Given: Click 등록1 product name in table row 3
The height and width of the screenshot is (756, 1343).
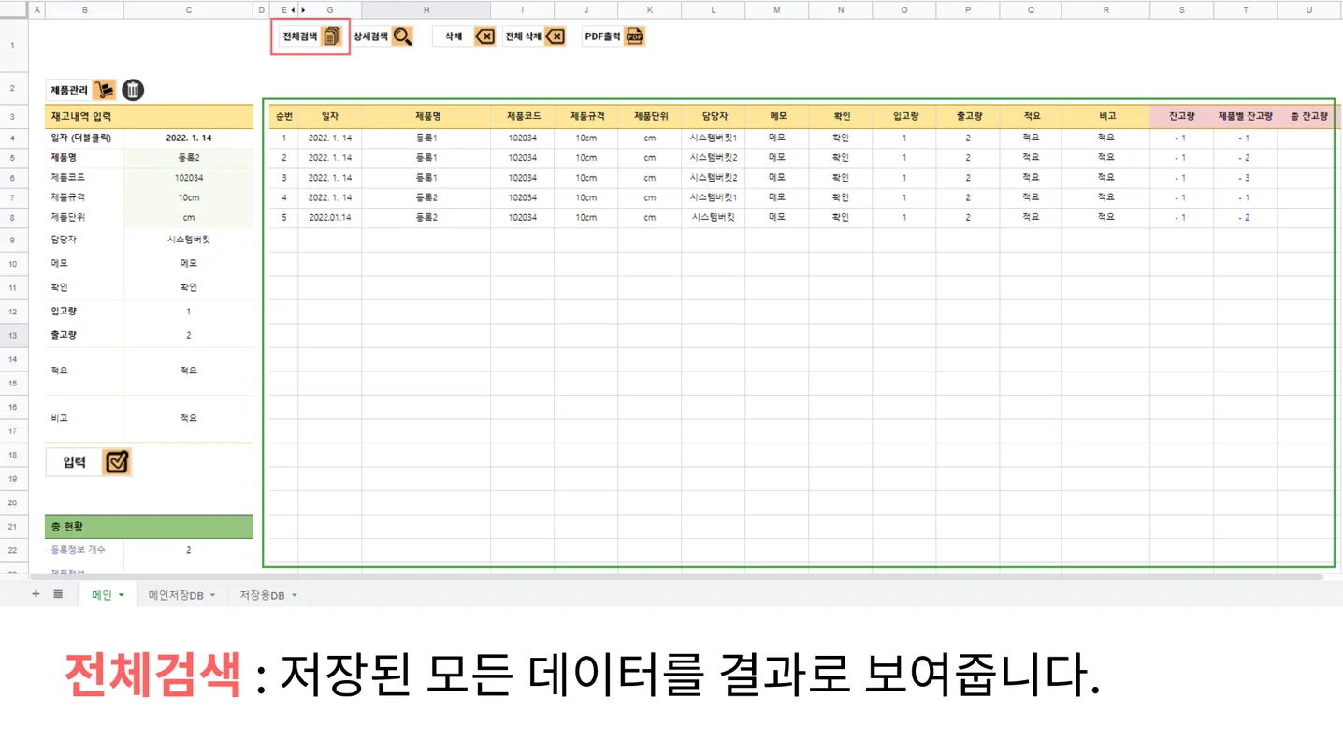Looking at the screenshot, I should (426, 178).
